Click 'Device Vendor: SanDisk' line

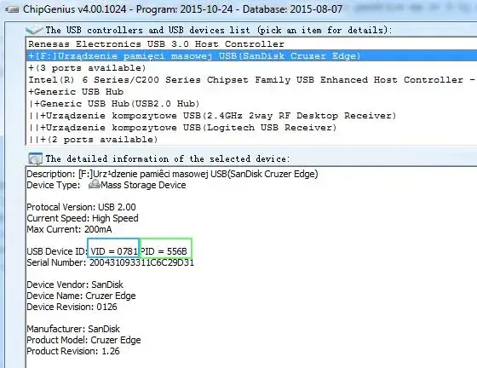[75, 285]
